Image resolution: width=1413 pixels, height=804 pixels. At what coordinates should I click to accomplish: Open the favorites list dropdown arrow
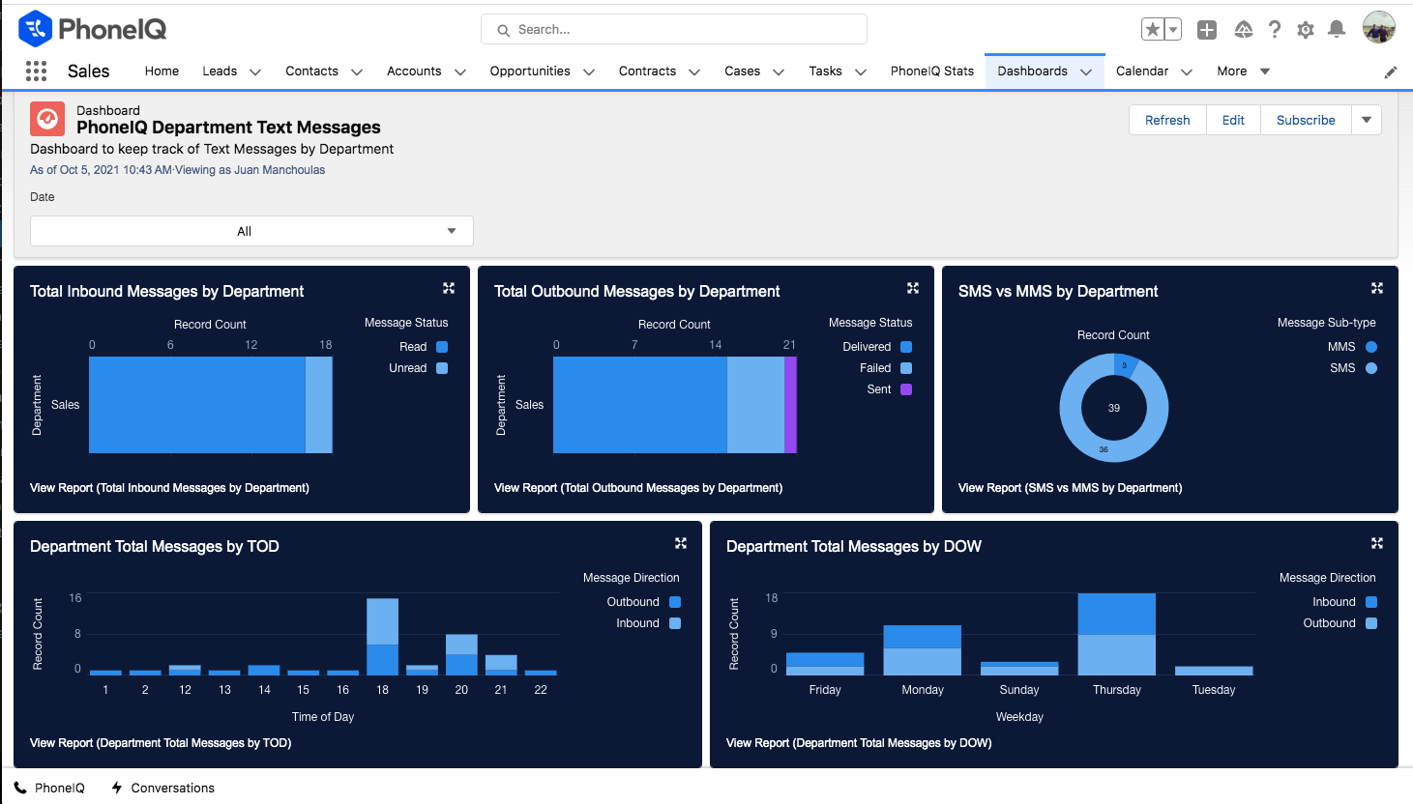point(1173,30)
